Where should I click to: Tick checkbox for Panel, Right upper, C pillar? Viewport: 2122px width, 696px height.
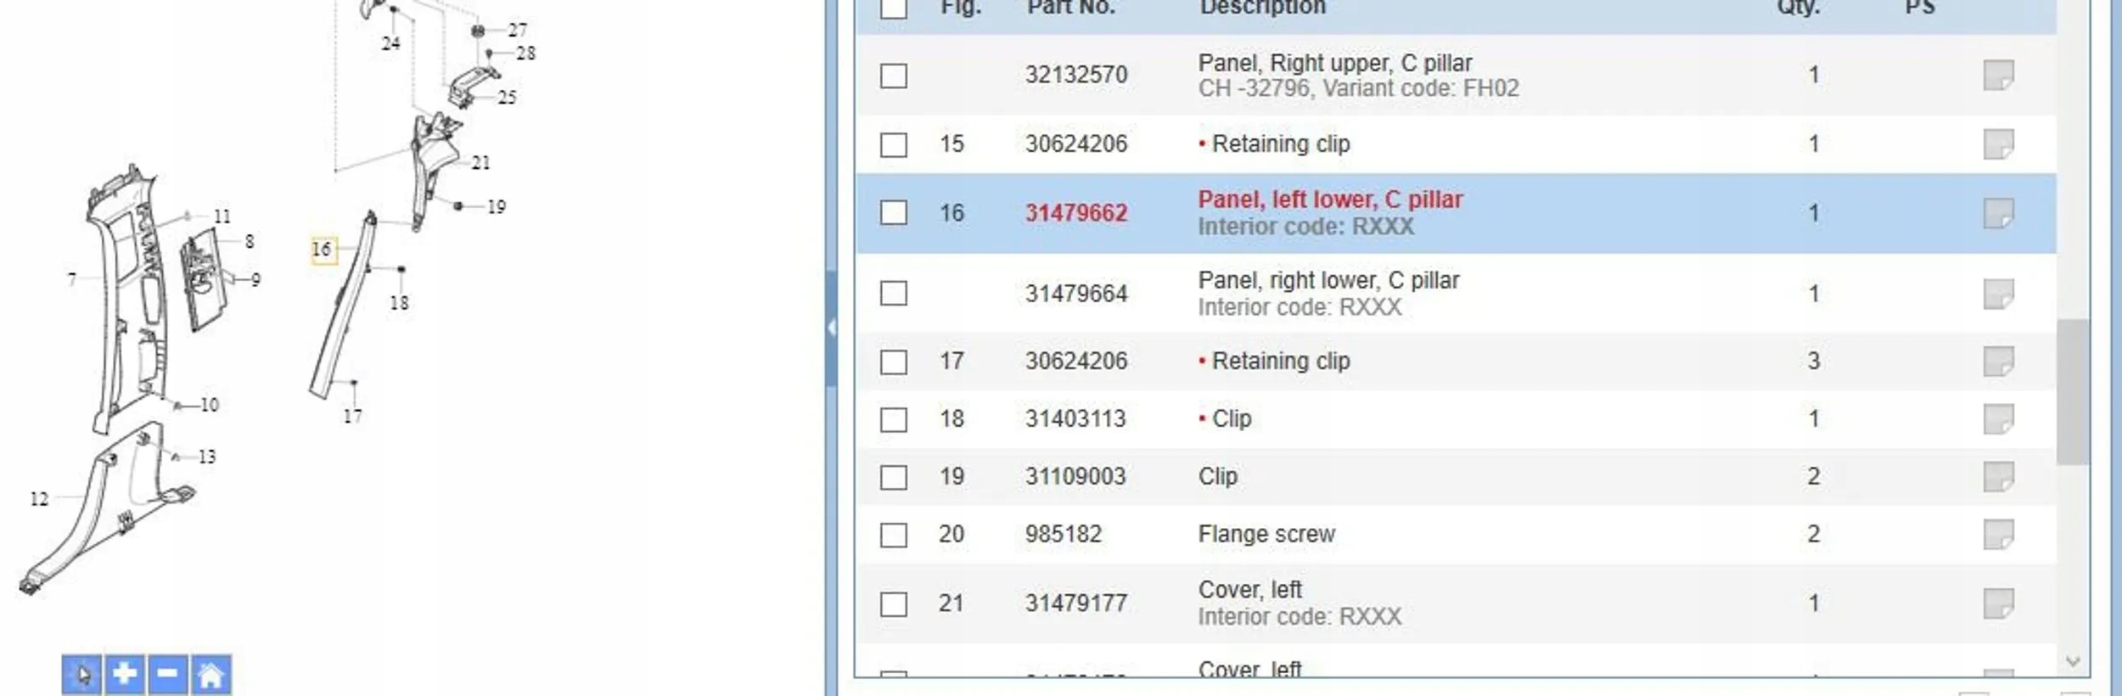pos(893,76)
